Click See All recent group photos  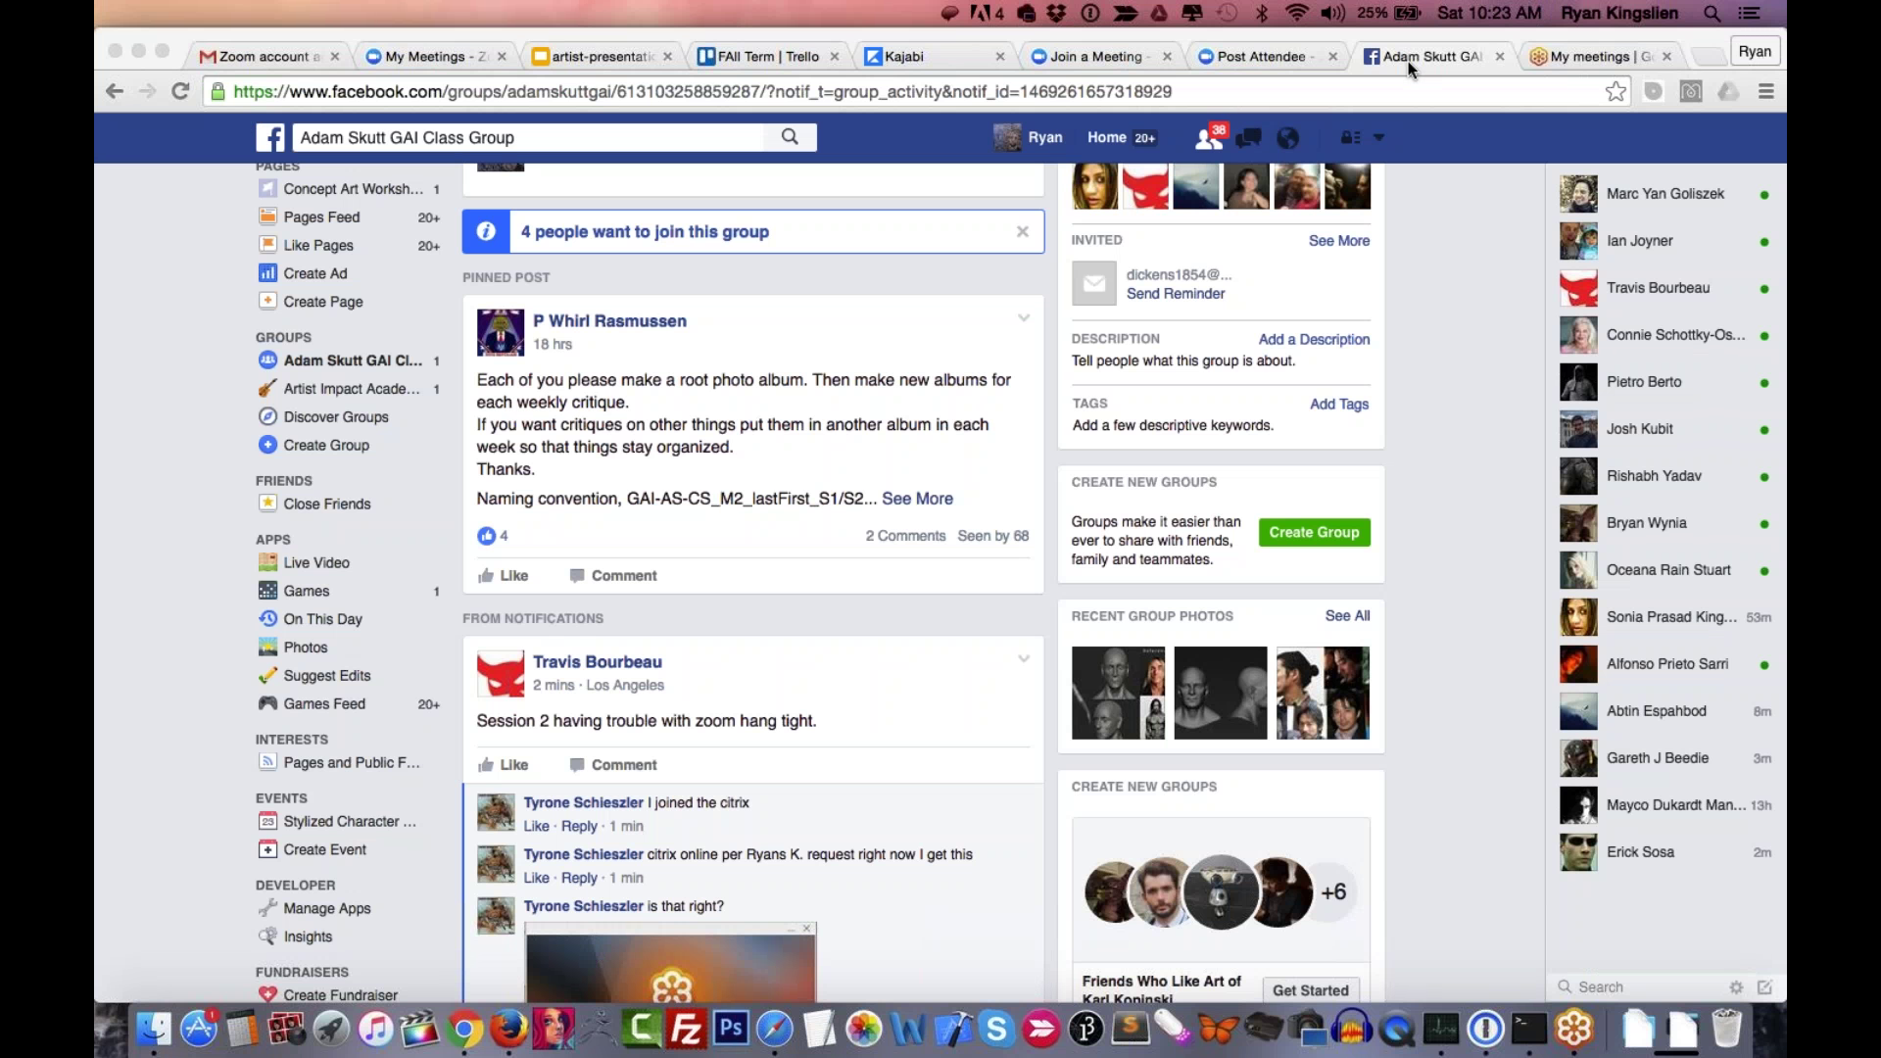[x=1347, y=615]
